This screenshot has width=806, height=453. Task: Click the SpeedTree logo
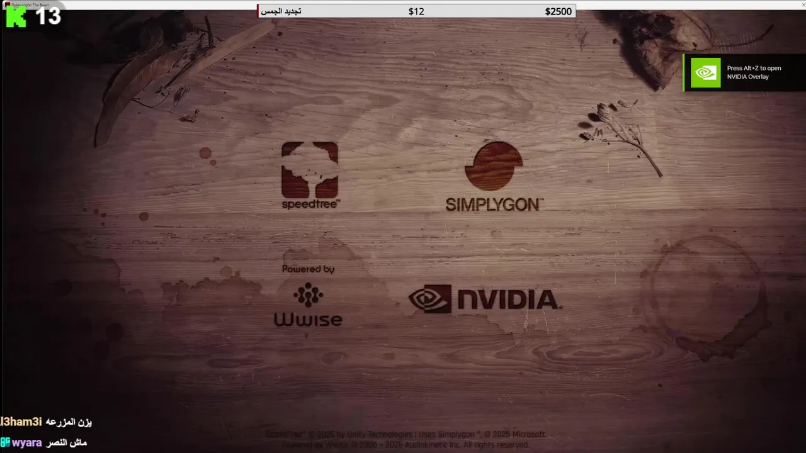coord(310,176)
